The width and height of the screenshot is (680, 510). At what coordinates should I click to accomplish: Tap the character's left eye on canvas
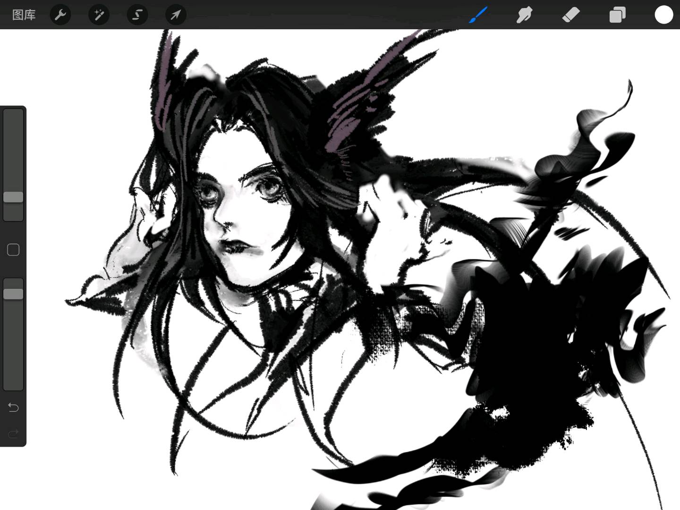point(207,193)
